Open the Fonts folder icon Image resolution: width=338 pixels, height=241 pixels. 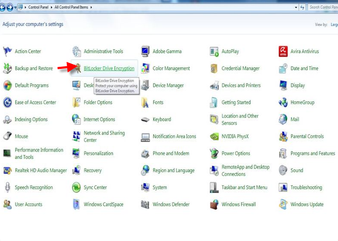pyautogui.click(x=145, y=102)
